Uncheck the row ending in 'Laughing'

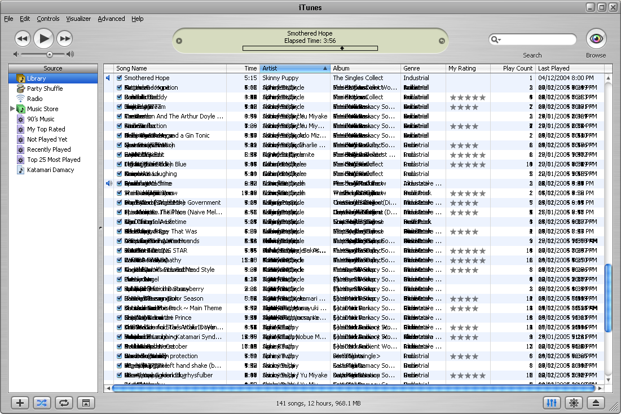119,174
